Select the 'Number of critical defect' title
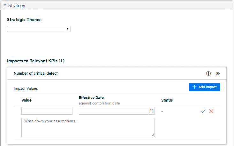This screenshot has height=146, width=234. point(36,73)
